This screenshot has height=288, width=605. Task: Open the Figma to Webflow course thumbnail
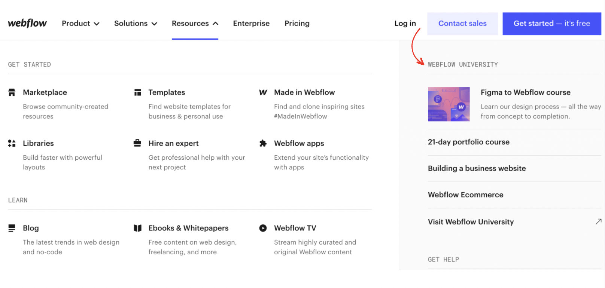449,104
